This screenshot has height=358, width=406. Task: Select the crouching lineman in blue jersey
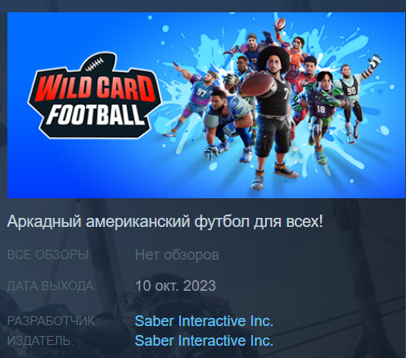227,120
